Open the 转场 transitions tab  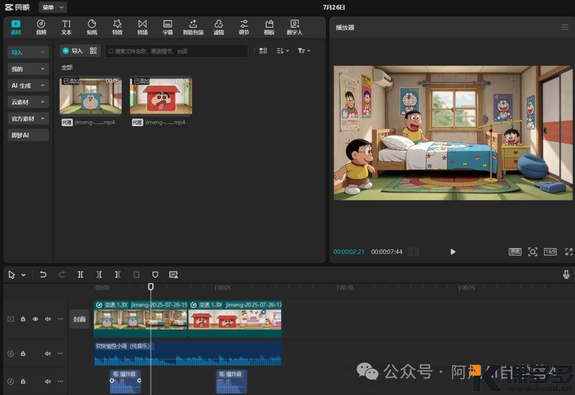(142, 28)
